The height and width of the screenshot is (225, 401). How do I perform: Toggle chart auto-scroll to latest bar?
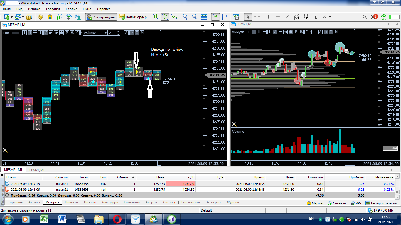tap(215, 17)
